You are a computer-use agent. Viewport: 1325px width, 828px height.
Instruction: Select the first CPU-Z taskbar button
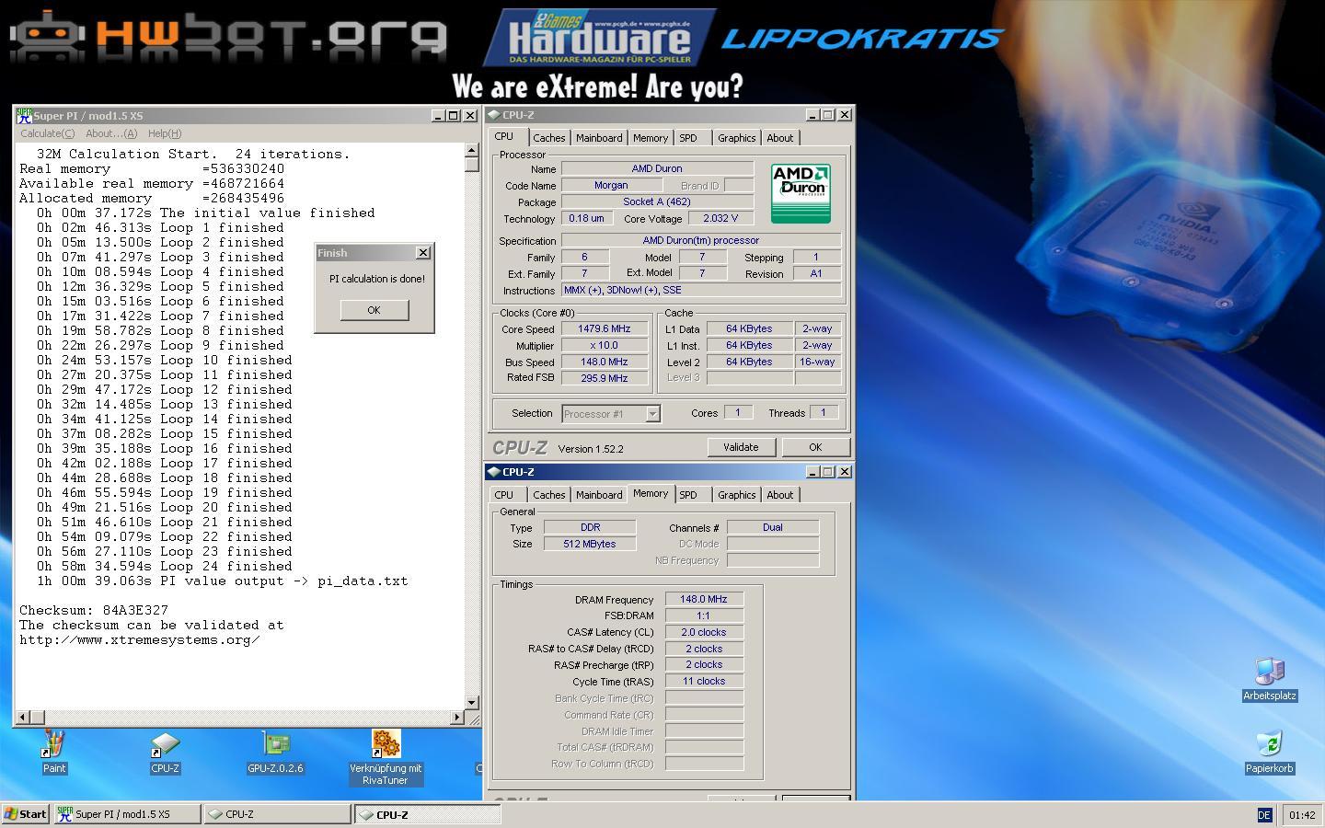click(x=277, y=814)
